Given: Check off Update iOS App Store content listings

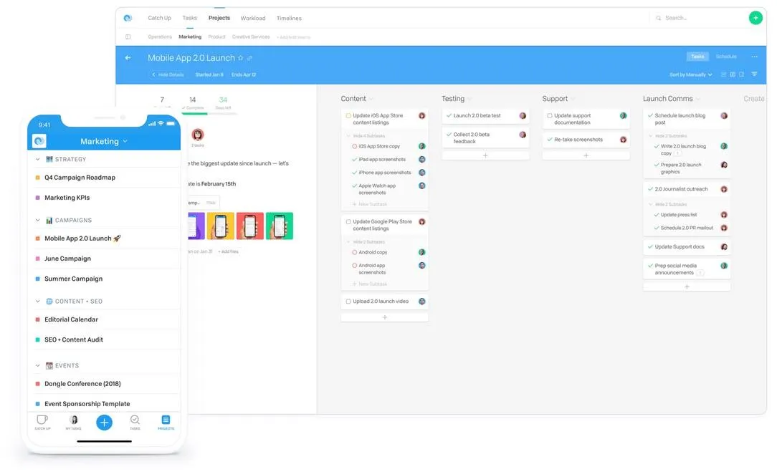Looking at the screenshot, I should click(x=348, y=115).
